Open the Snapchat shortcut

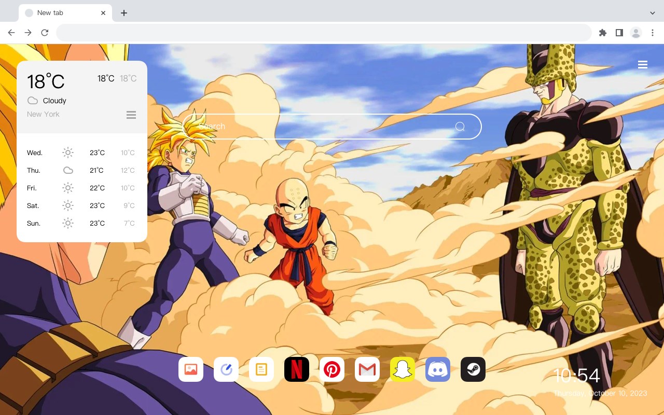403,369
